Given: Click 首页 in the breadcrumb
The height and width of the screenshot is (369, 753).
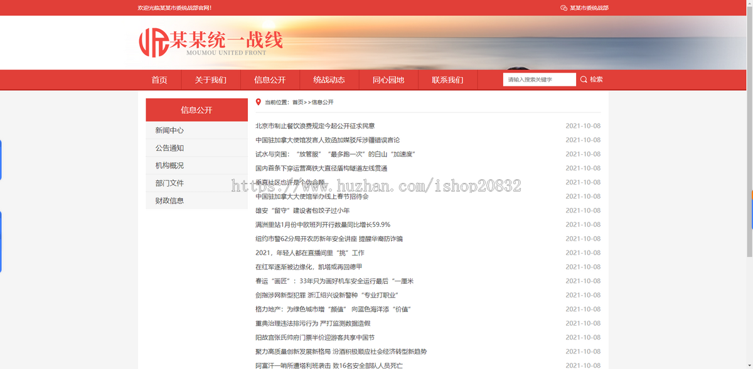Looking at the screenshot, I should [298, 102].
